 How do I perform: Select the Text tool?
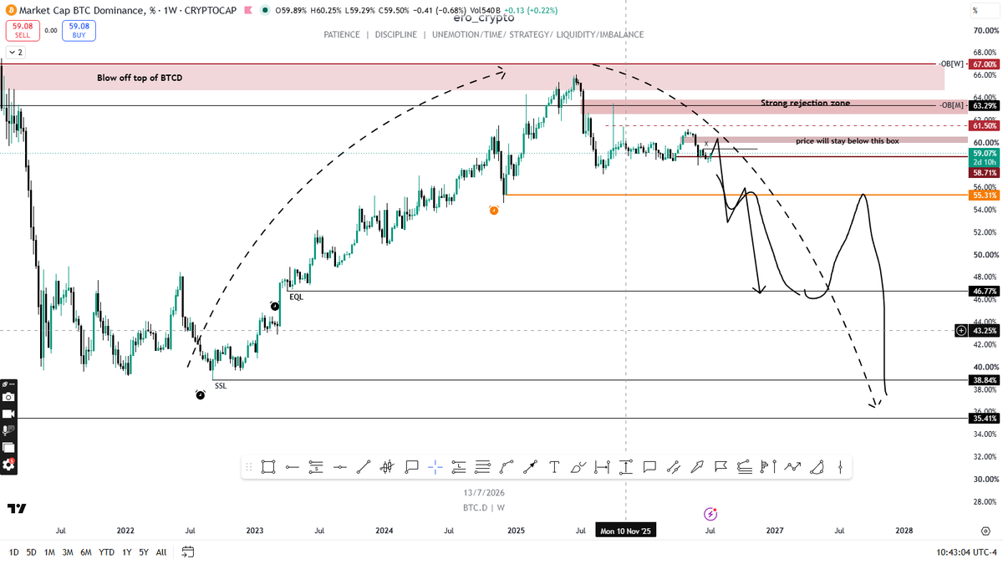[553, 467]
